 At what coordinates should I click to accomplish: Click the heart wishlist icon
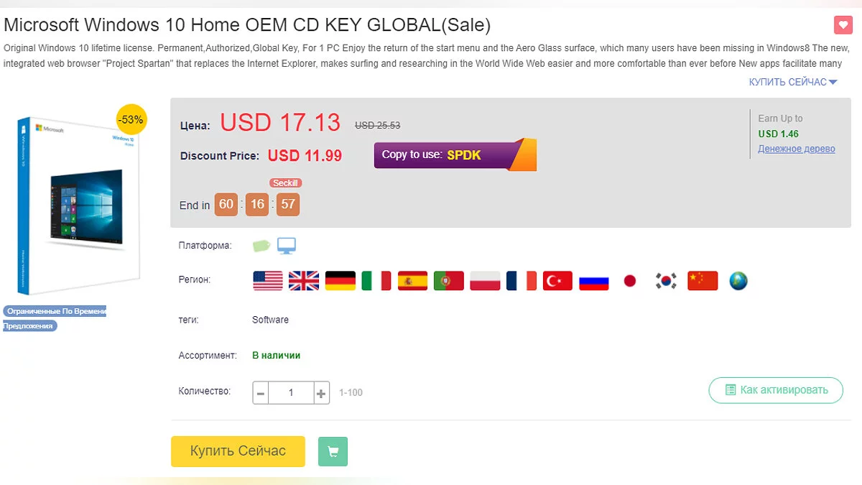click(843, 25)
